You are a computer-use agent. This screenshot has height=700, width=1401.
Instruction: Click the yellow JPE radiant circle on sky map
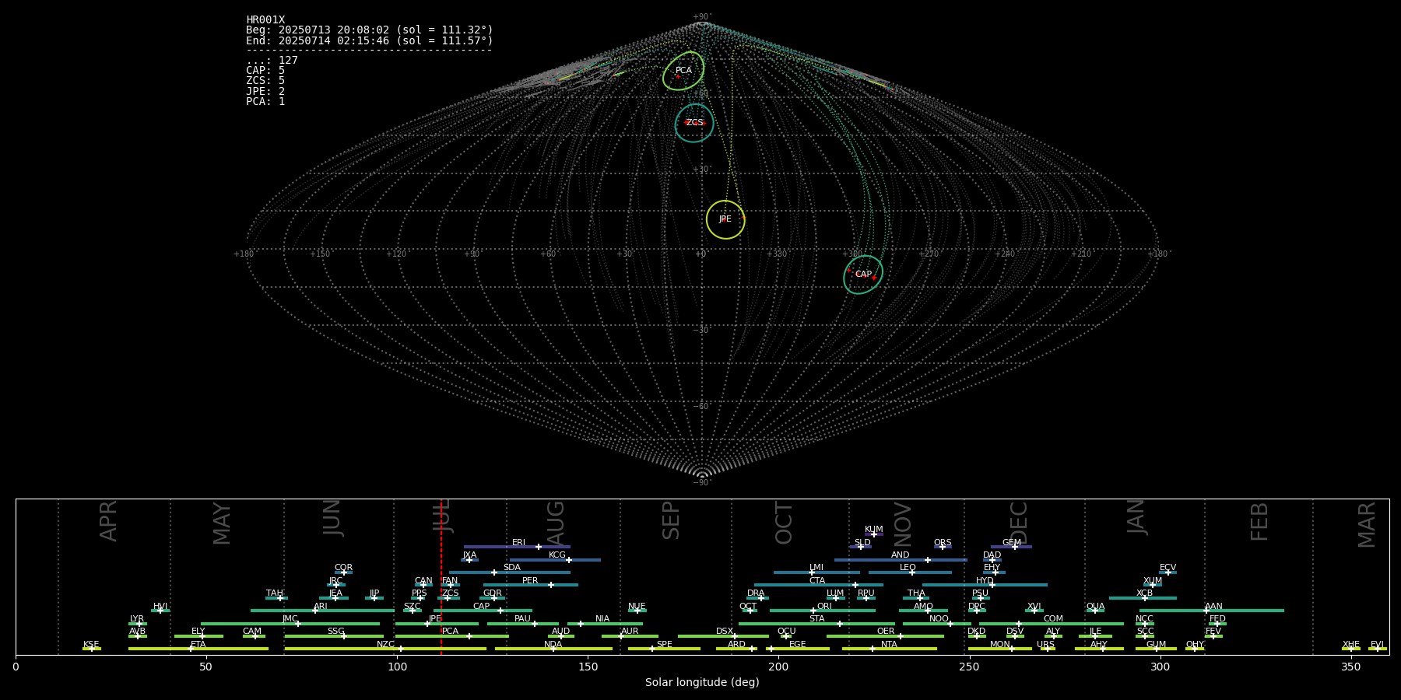click(725, 219)
